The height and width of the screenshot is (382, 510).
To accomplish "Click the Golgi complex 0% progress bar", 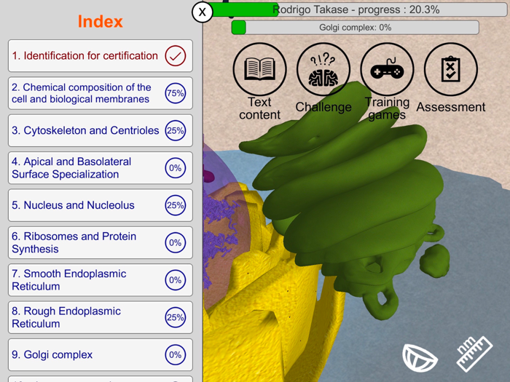I will pos(356,28).
